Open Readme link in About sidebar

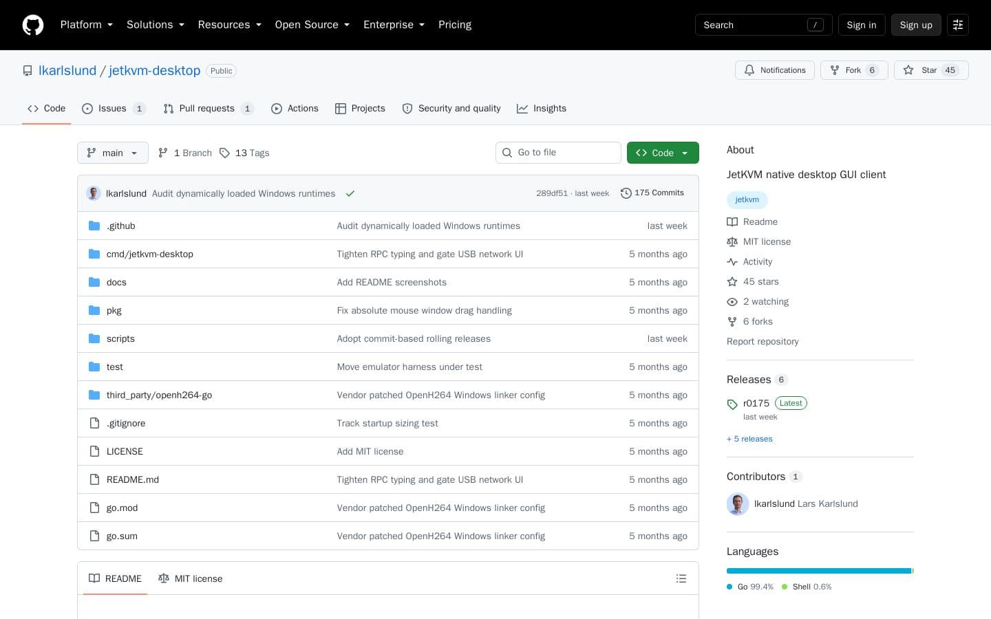tap(752, 221)
